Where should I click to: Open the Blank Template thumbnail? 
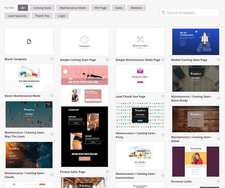(29, 42)
